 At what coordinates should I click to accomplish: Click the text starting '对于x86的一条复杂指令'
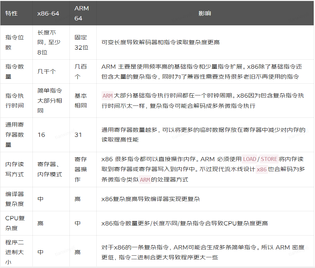click(x=203, y=252)
